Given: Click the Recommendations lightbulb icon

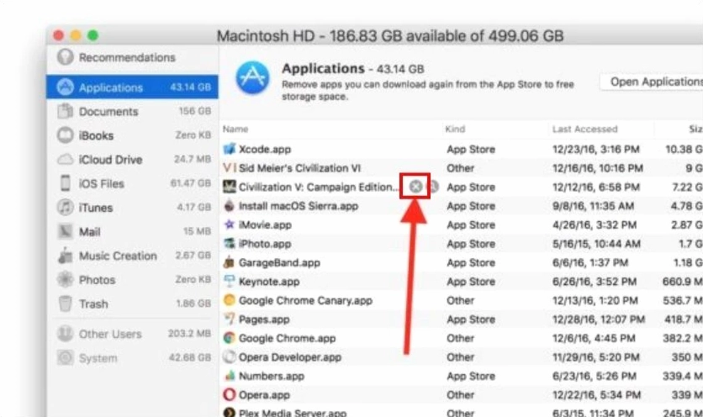Looking at the screenshot, I should 65,57.
